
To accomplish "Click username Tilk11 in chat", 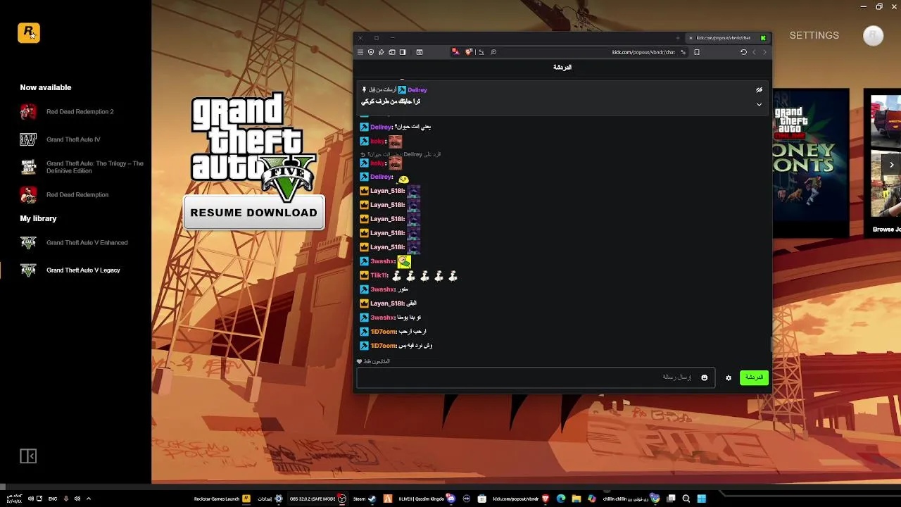I will point(379,275).
